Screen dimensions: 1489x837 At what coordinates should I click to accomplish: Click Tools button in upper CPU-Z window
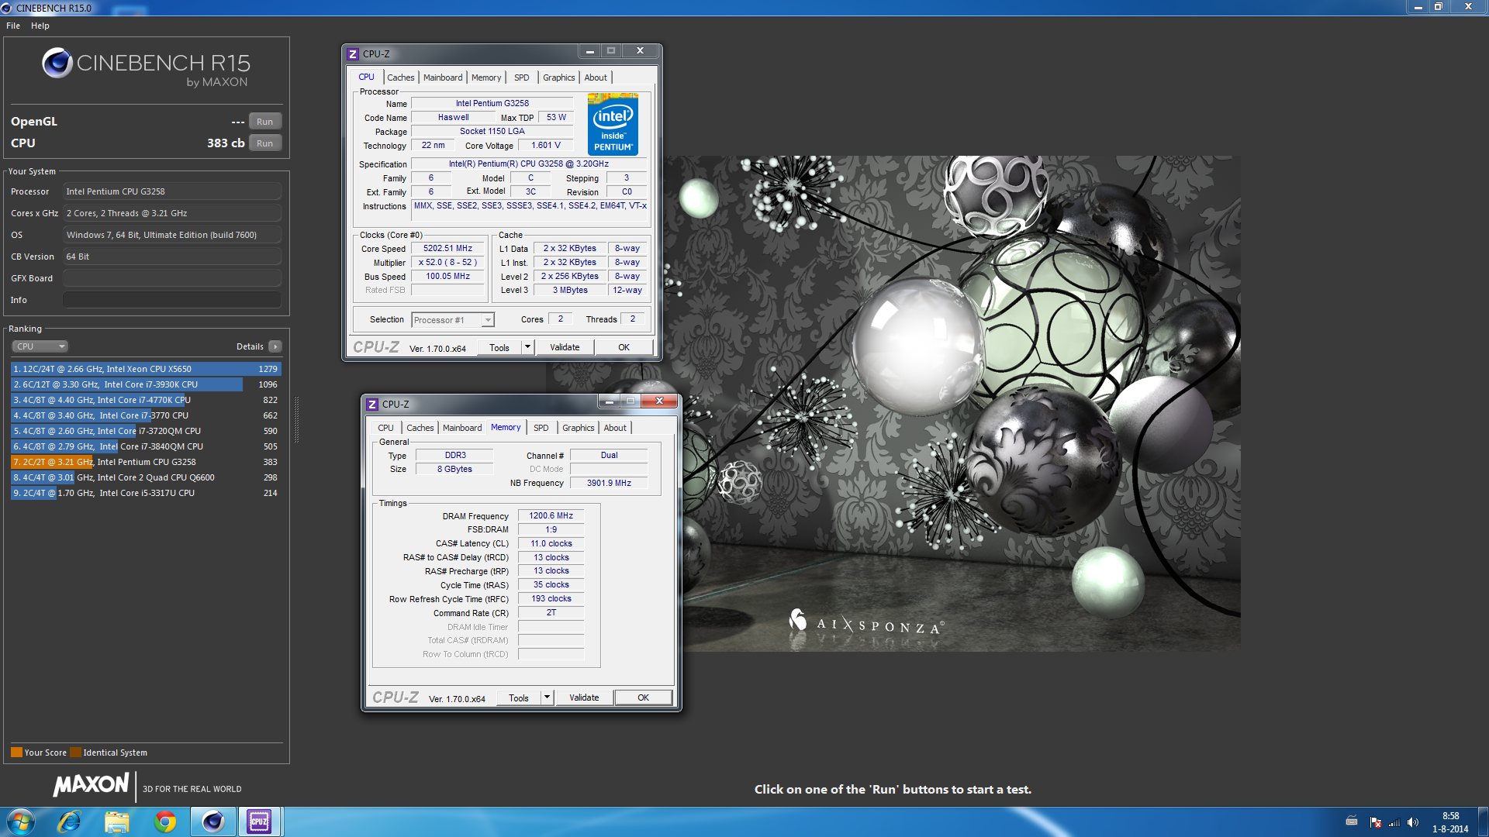point(499,347)
